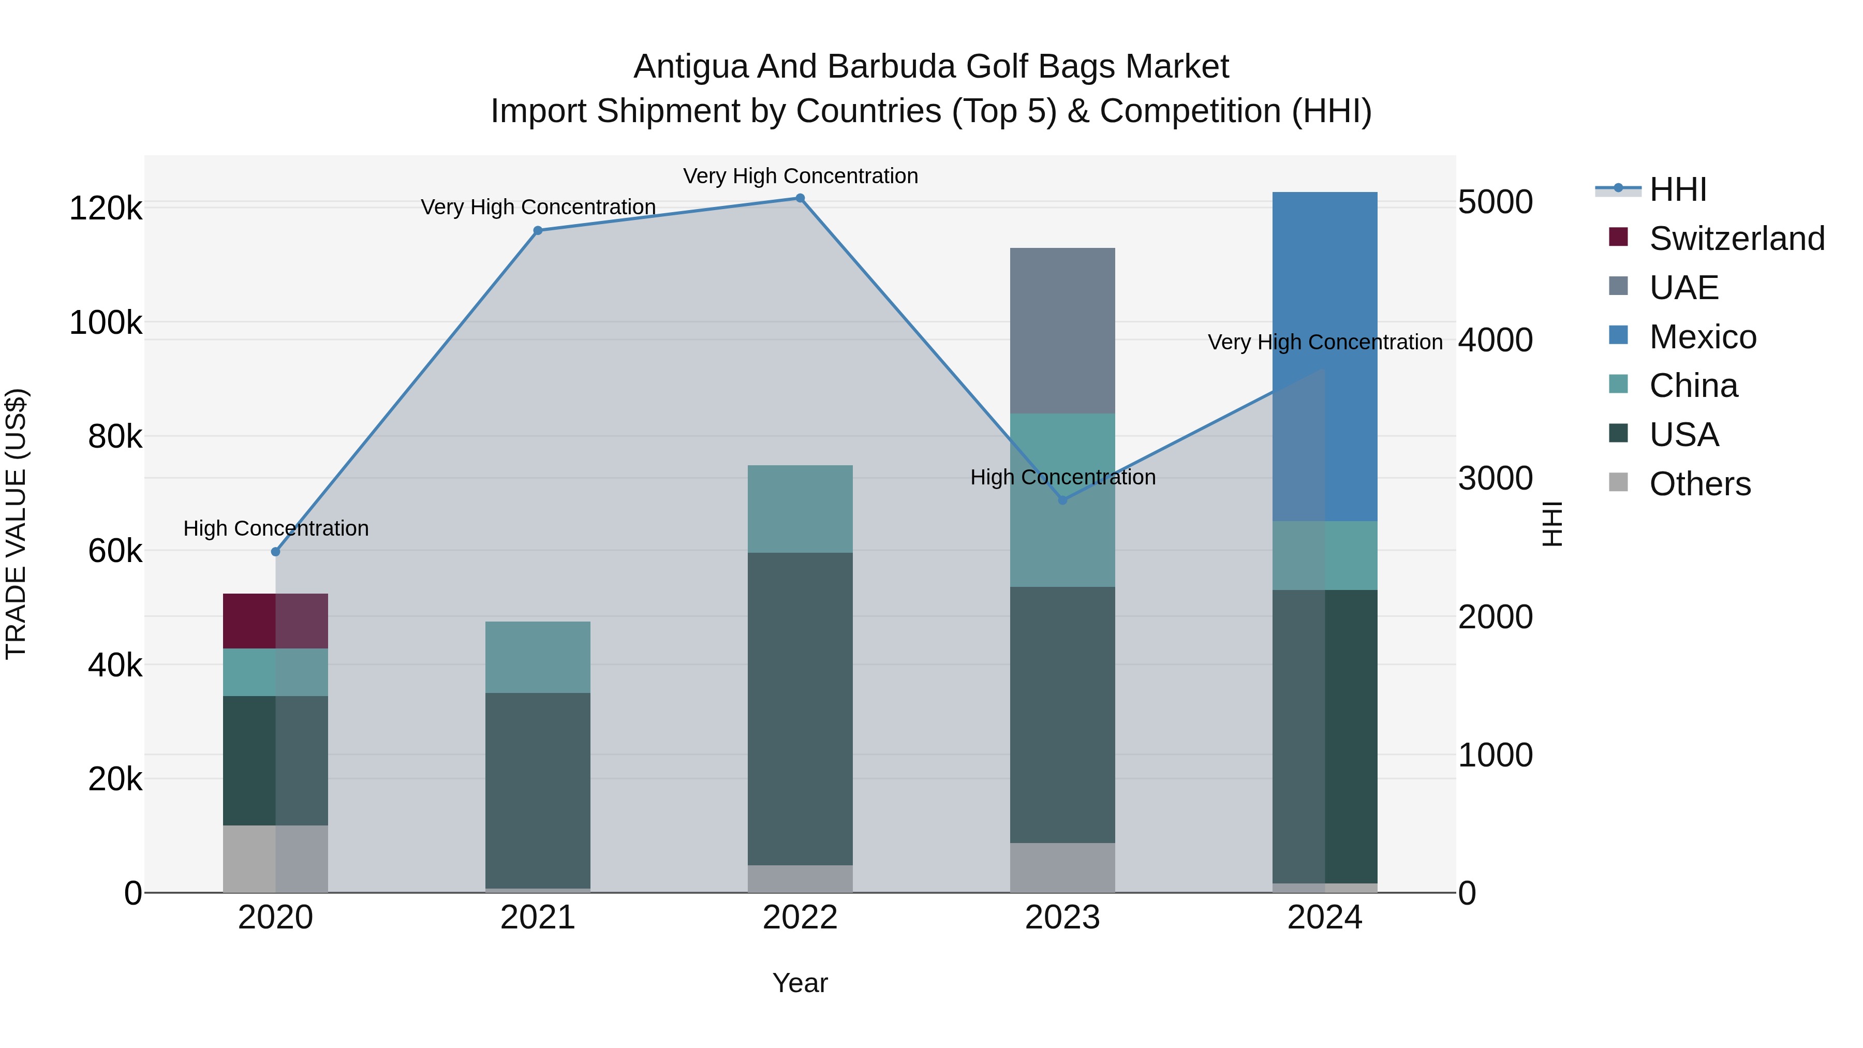Click the 'TRADE VALUE (US$)' axis title

pos(16,524)
